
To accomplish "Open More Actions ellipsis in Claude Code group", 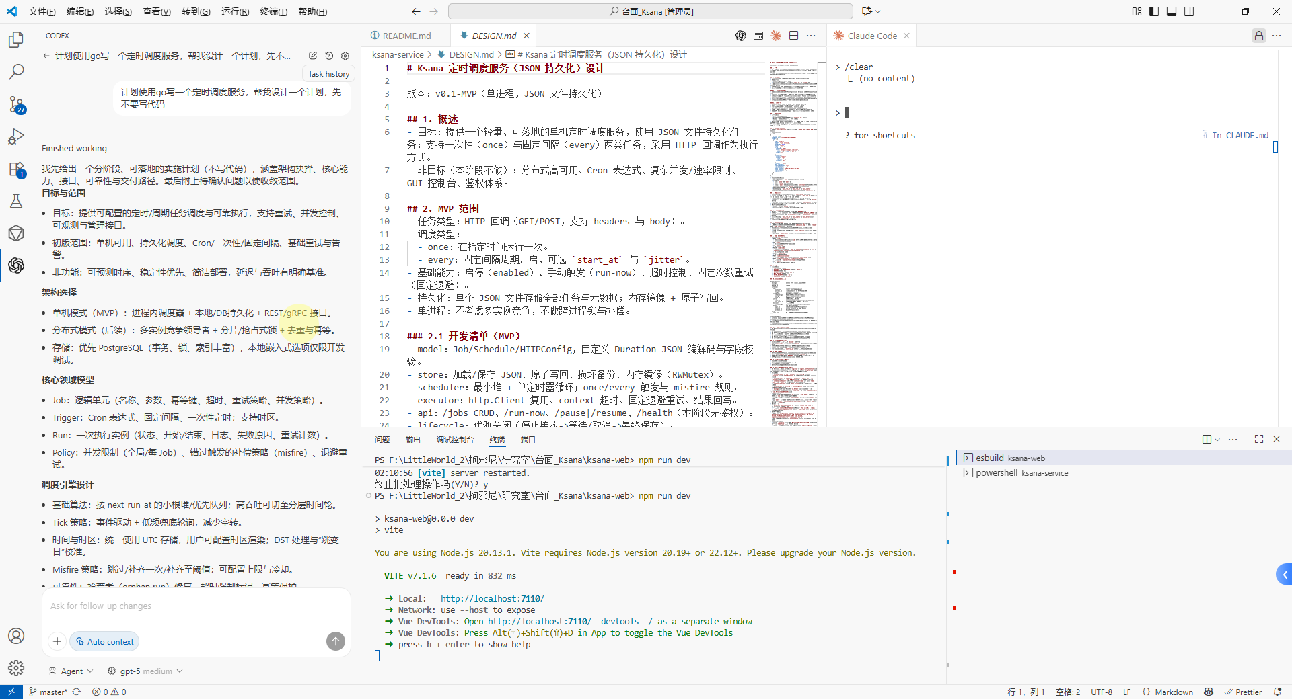I will pos(1277,36).
